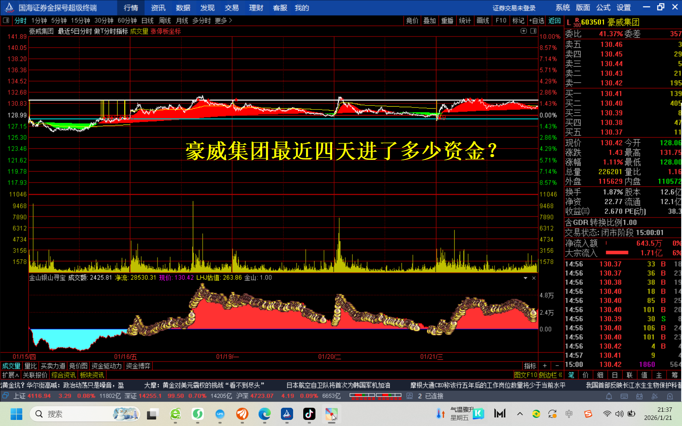Switch to the Guohai sailboat app on taskbar
The width and height of the screenshot is (682, 426).
(287, 414)
